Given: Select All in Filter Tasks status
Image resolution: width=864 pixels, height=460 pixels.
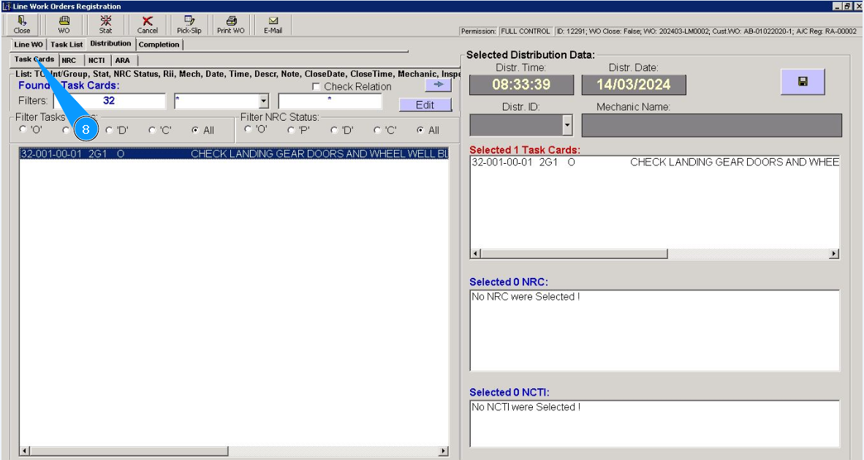Looking at the screenshot, I should point(195,130).
